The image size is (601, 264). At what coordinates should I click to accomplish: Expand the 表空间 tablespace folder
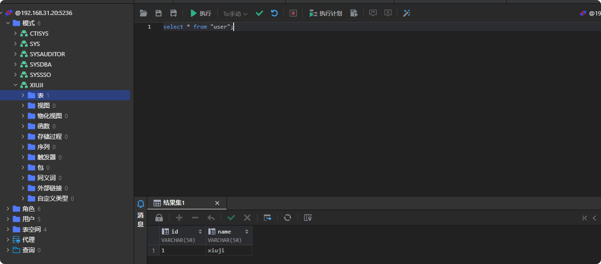click(8, 229)
